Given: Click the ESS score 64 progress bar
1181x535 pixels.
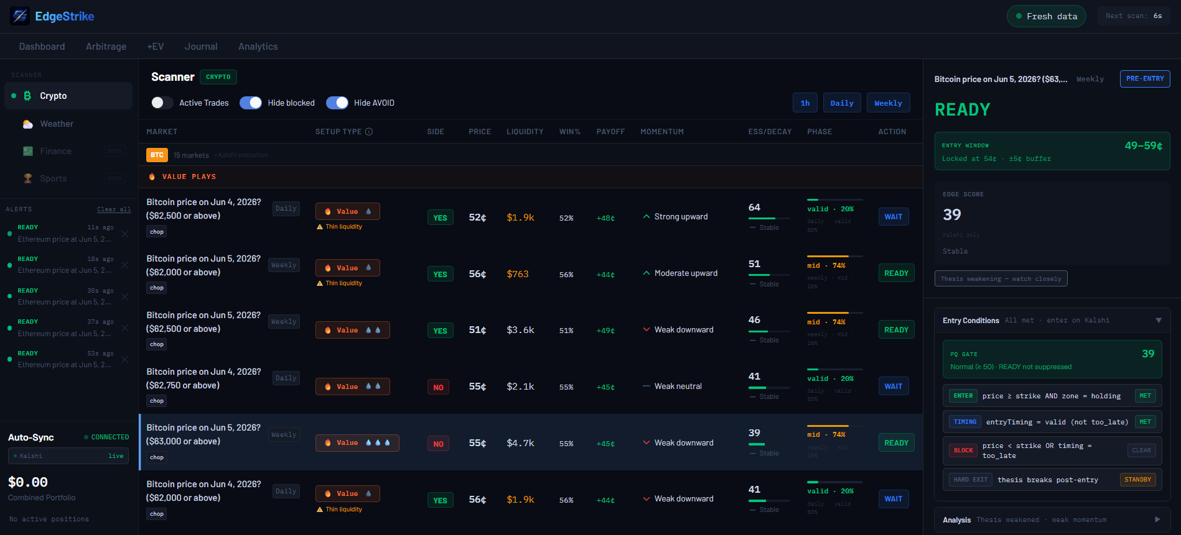Looking at the screenshot, I should click(769, 219).
